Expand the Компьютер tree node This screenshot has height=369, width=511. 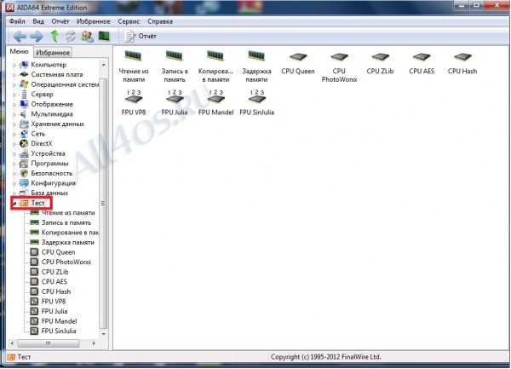[14, 65]
